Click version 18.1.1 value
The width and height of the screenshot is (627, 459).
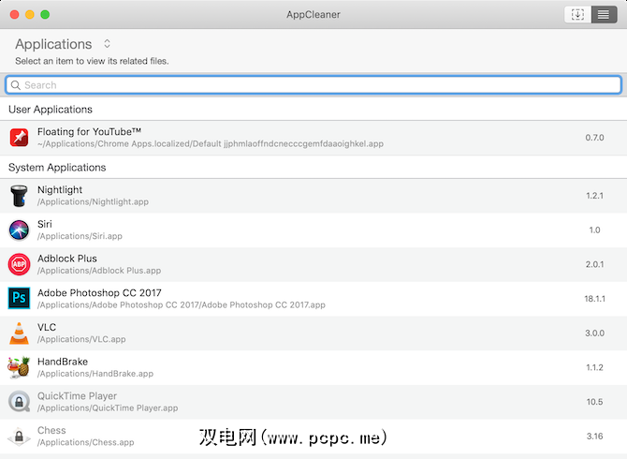594,299
